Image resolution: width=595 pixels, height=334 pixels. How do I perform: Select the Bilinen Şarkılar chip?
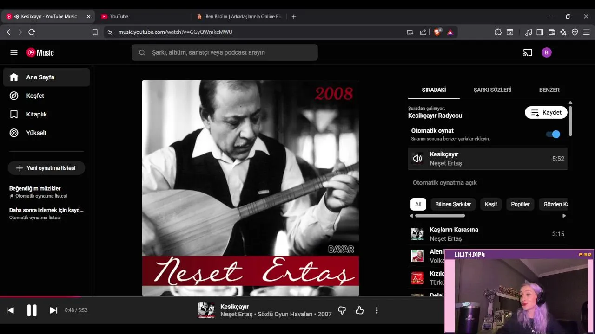click(453, 204)
